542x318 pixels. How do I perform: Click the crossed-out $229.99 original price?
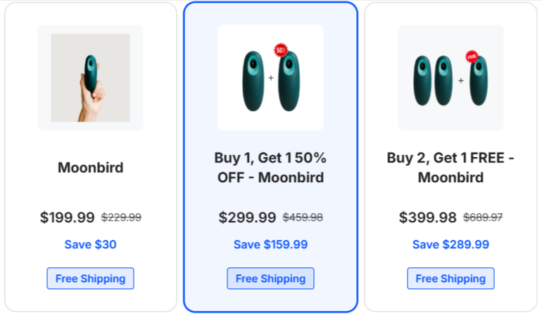(121, 218)
